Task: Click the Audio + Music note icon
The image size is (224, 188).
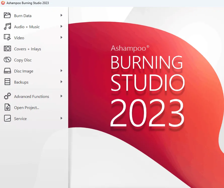Action: pyautogui.click(x=7, y=26)
